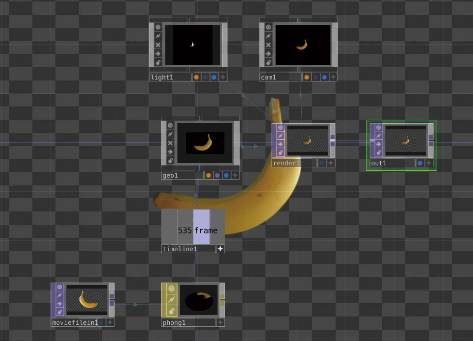Click the lock flag on cam1
The width and height of the screenshot is (473, 341).
268,62
